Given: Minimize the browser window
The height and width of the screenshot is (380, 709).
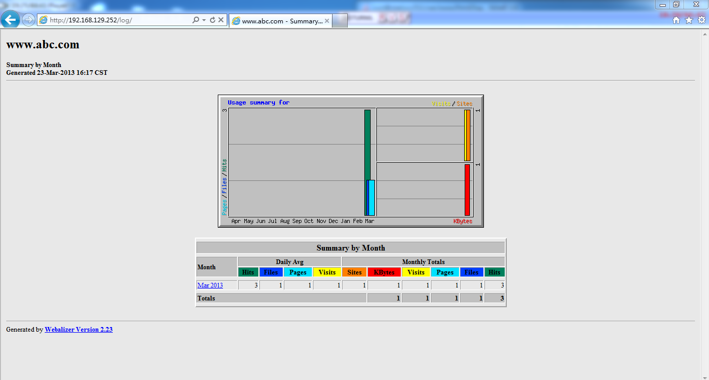Looking at the screenshot, I should [x=663, y=4].
